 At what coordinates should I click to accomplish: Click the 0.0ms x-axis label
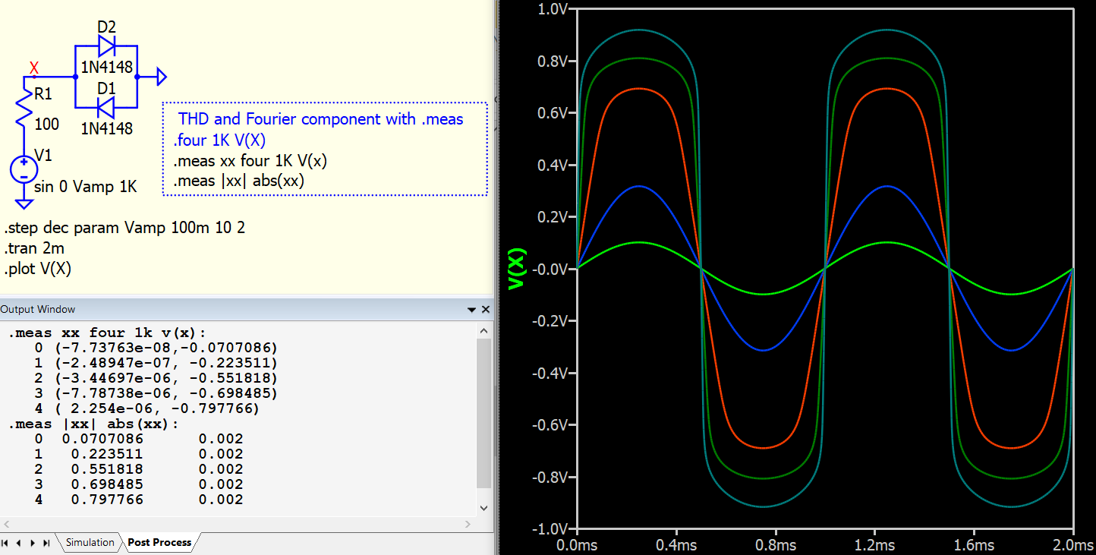578,545
